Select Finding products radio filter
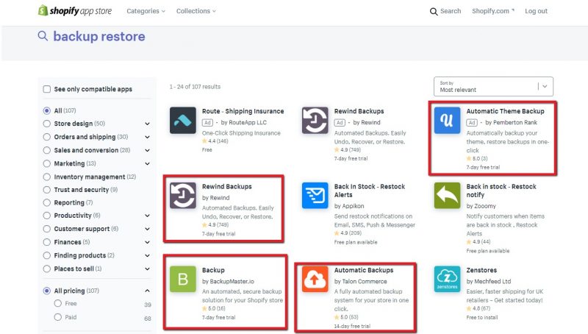Screen dimensions: 588x334 click(x=47, y=255)
